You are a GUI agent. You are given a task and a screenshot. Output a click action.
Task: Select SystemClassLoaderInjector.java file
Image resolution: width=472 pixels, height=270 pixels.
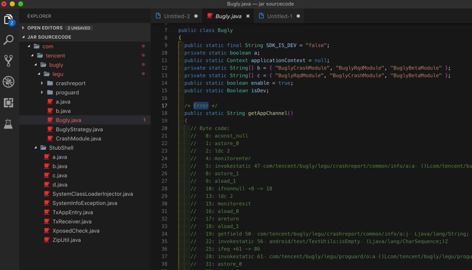pos(92,194)
